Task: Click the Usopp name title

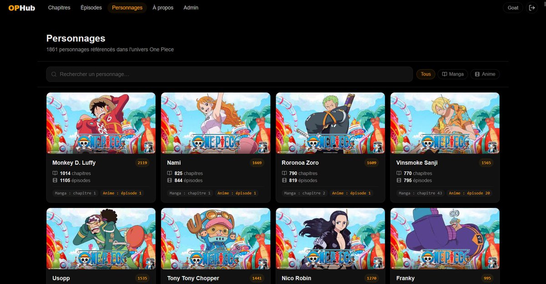Action: pyautogui.click(x=61, y=278)
